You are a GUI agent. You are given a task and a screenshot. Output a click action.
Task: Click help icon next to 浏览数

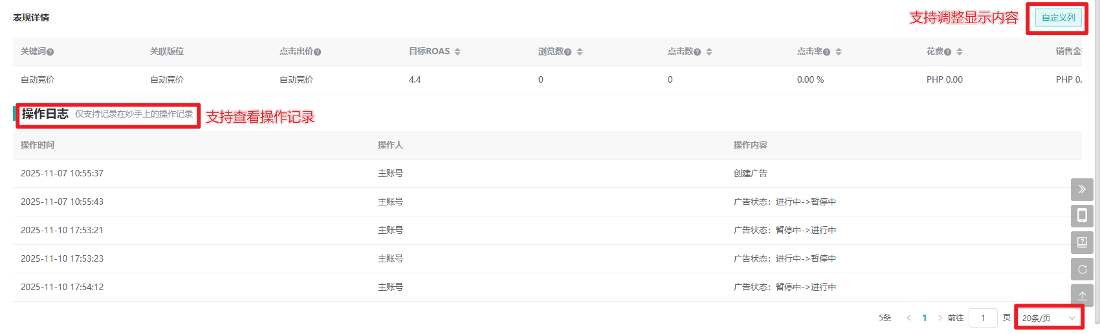tap(567, 52)
